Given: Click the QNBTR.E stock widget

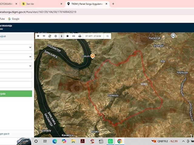Looking at the screenshot, I should point(165,141).
